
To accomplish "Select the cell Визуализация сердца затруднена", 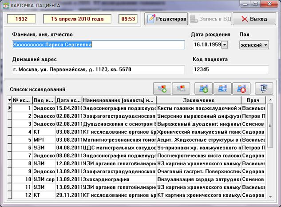I will pyautogui.click(x=199, y=179).
